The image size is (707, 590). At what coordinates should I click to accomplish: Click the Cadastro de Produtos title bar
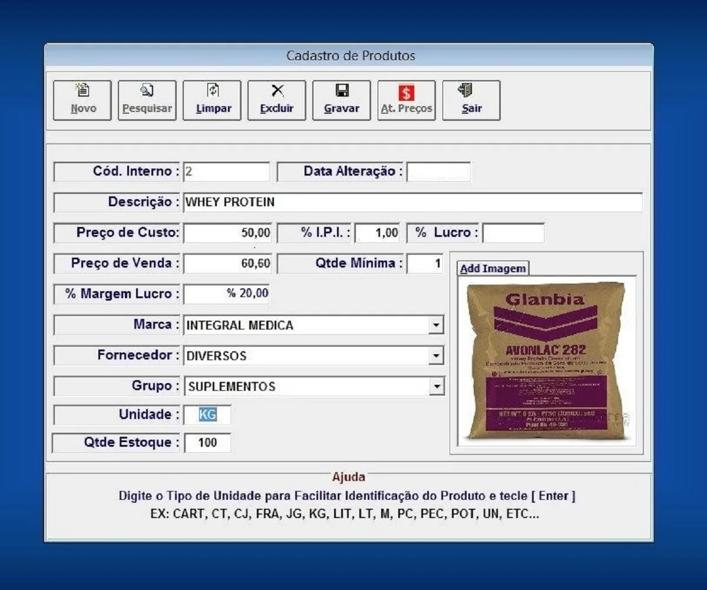click(349, 56)
